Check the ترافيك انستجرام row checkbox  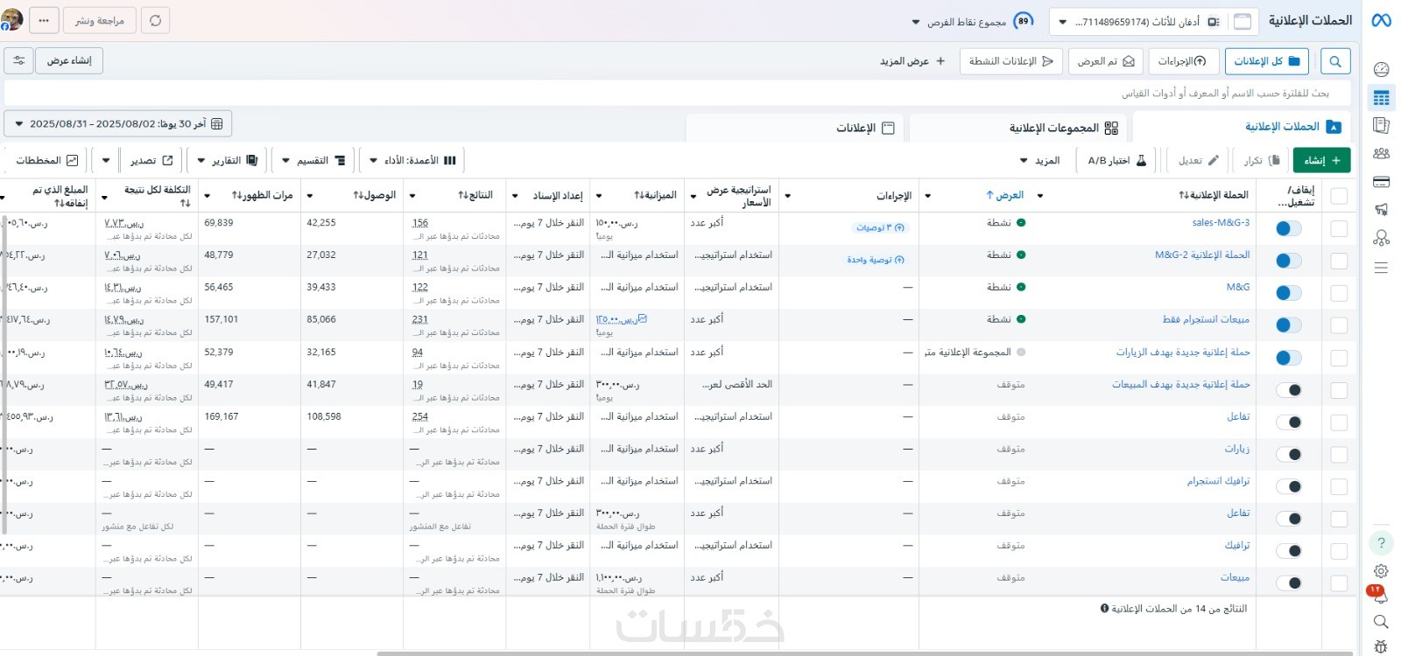1339,486
